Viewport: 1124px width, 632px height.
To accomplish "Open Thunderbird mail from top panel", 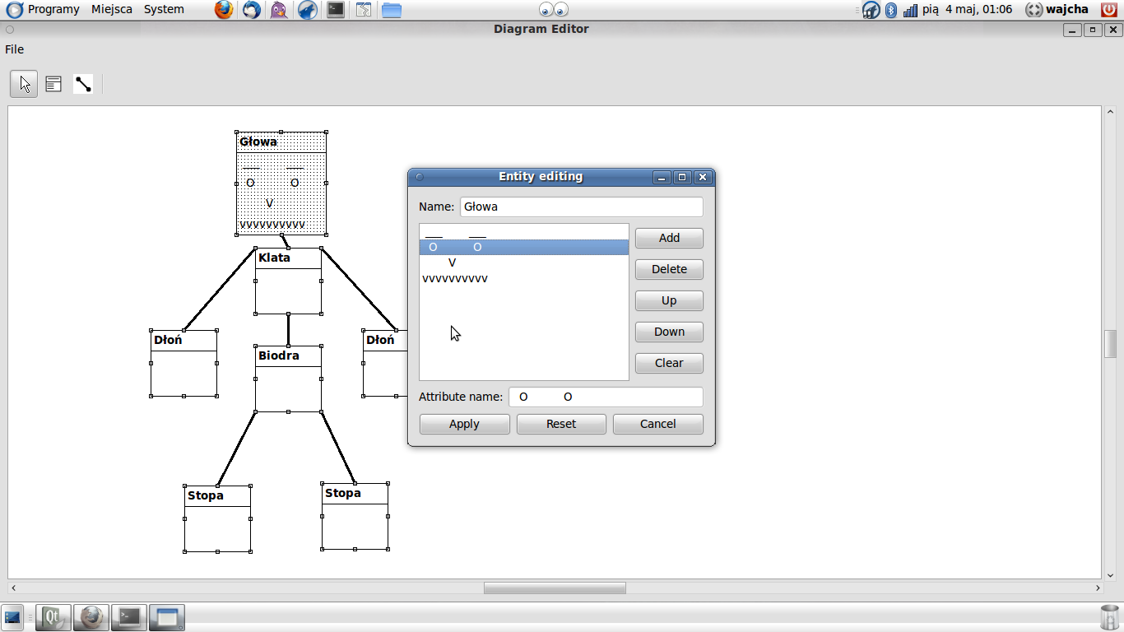I will (252, 10).
